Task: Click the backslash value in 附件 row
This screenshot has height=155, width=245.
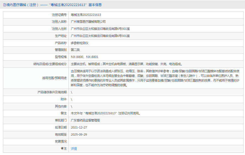Action: pyautogui.click(x=71, y=100)
